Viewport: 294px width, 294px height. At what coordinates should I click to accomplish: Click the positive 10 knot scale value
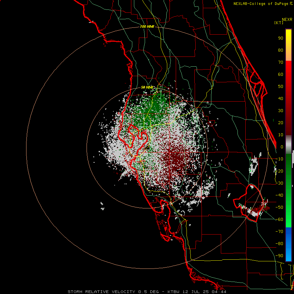click(281, 135)
